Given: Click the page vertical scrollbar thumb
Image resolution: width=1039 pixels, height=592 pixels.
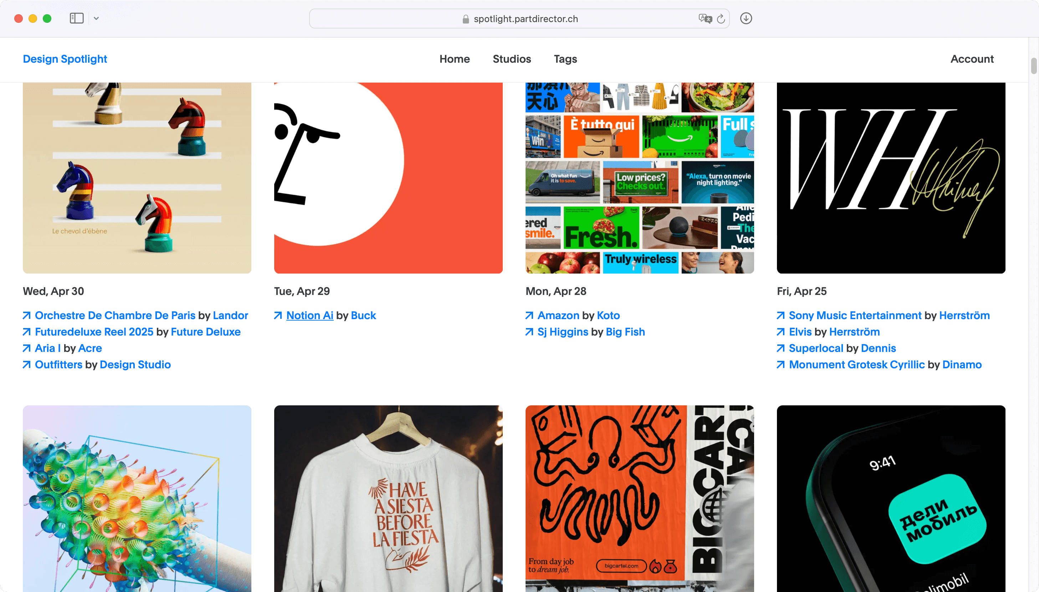Looking at the screenshot, I should pyautogui.click(x=1034, y=66).
